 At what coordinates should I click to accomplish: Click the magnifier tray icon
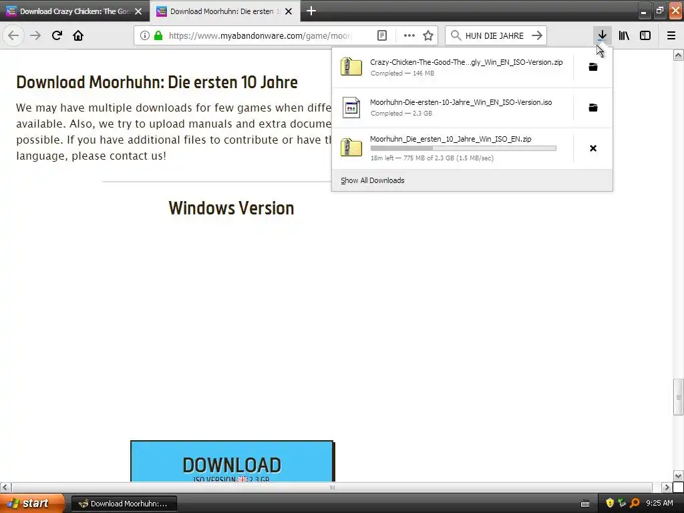tap(635, 503)
